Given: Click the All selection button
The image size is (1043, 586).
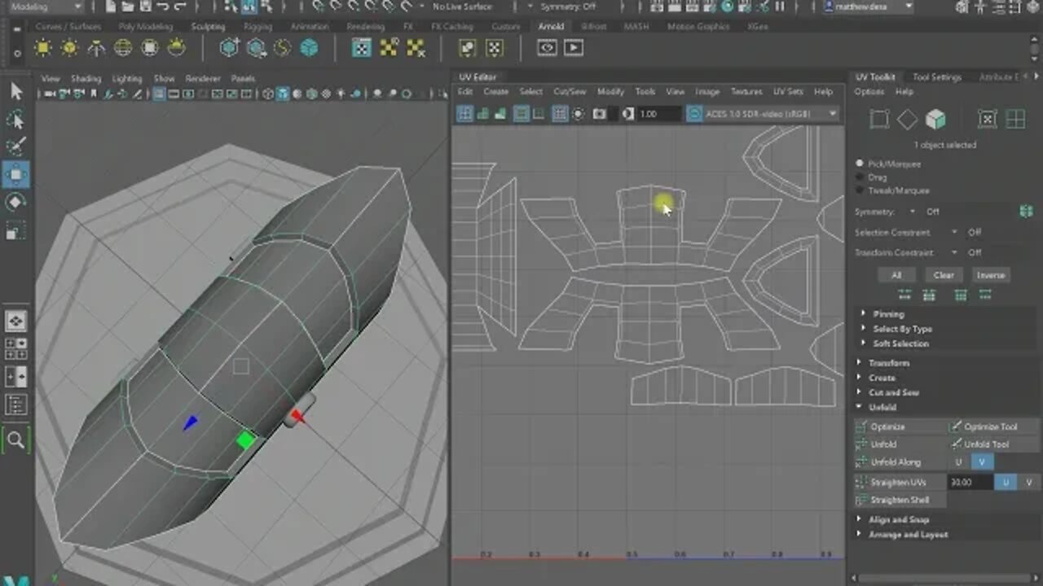Looking at the screenshot, I should point(896,275).
